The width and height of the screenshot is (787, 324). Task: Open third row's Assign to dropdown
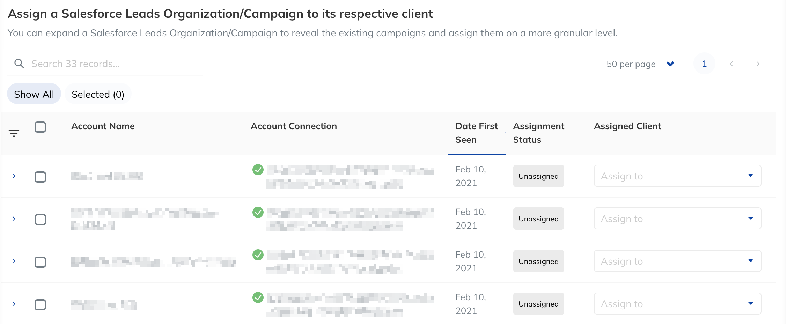pos(677,261)
